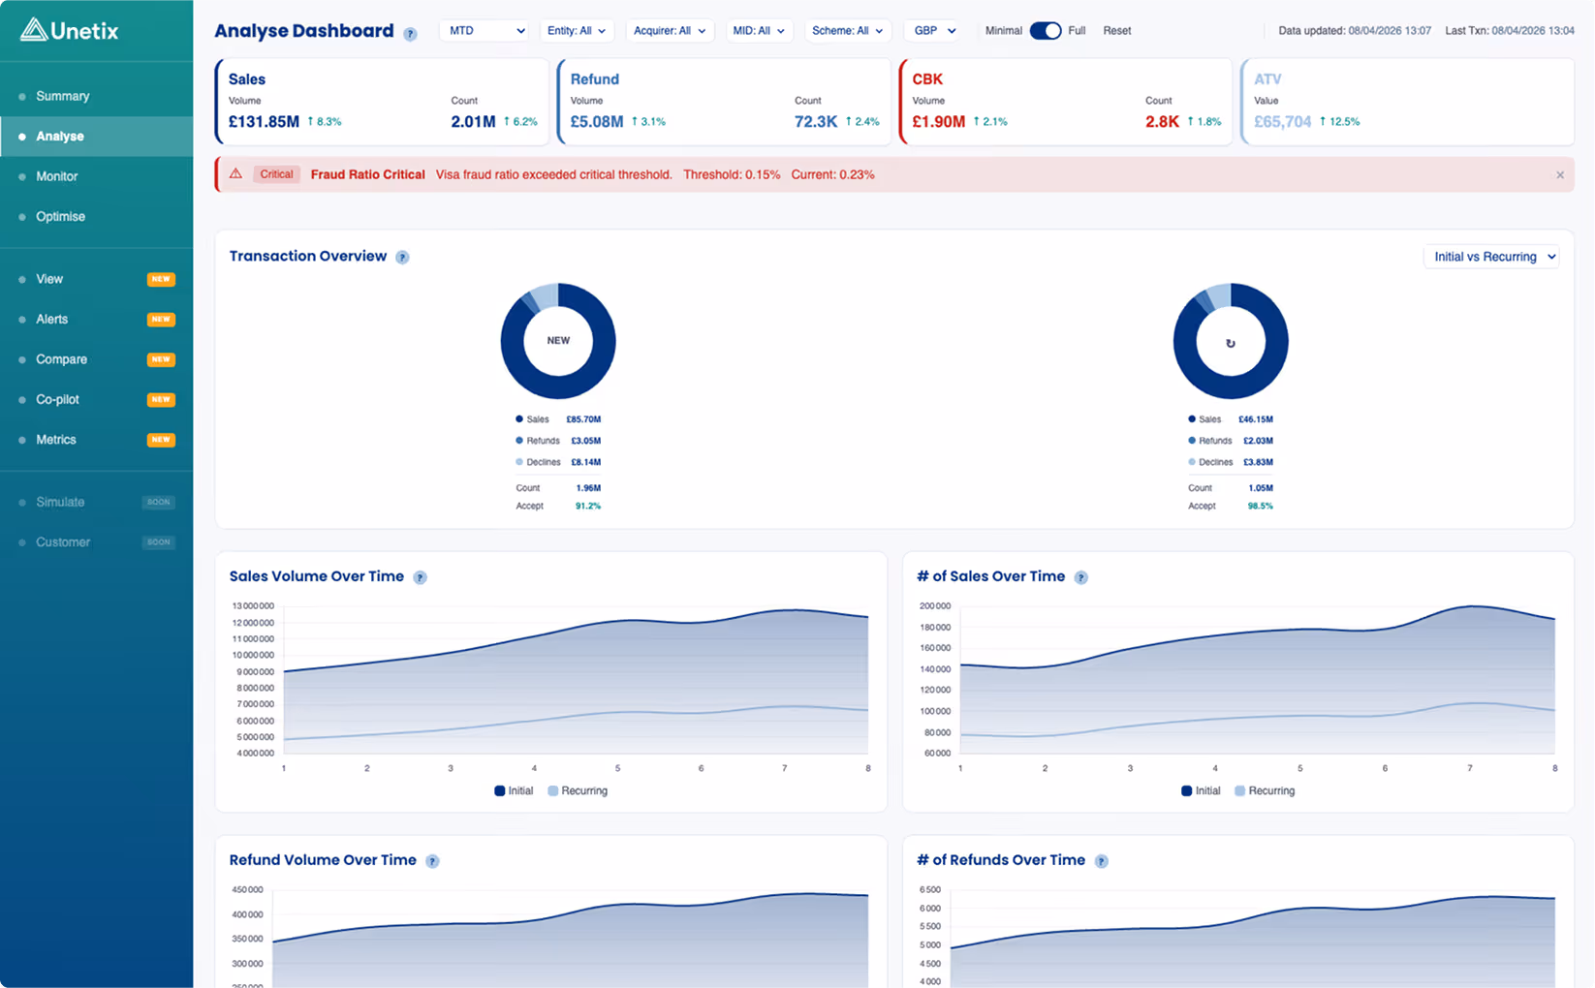1595x988 pixels.
Task: Click the 98.5% accept rate value
Action: [x=1261, y=507]
